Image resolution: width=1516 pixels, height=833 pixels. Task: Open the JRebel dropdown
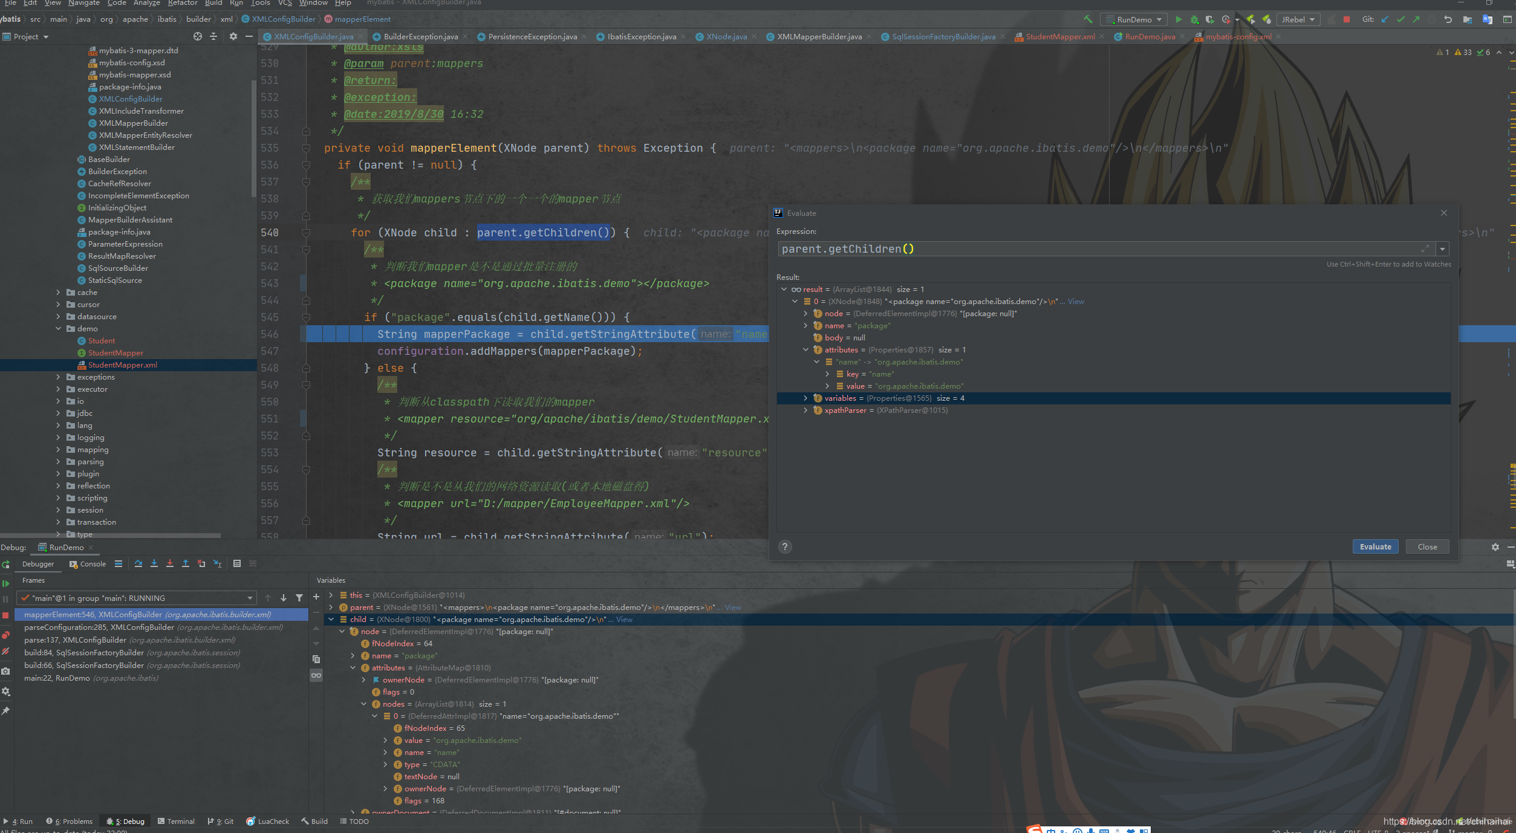(x=1298, y=19)
